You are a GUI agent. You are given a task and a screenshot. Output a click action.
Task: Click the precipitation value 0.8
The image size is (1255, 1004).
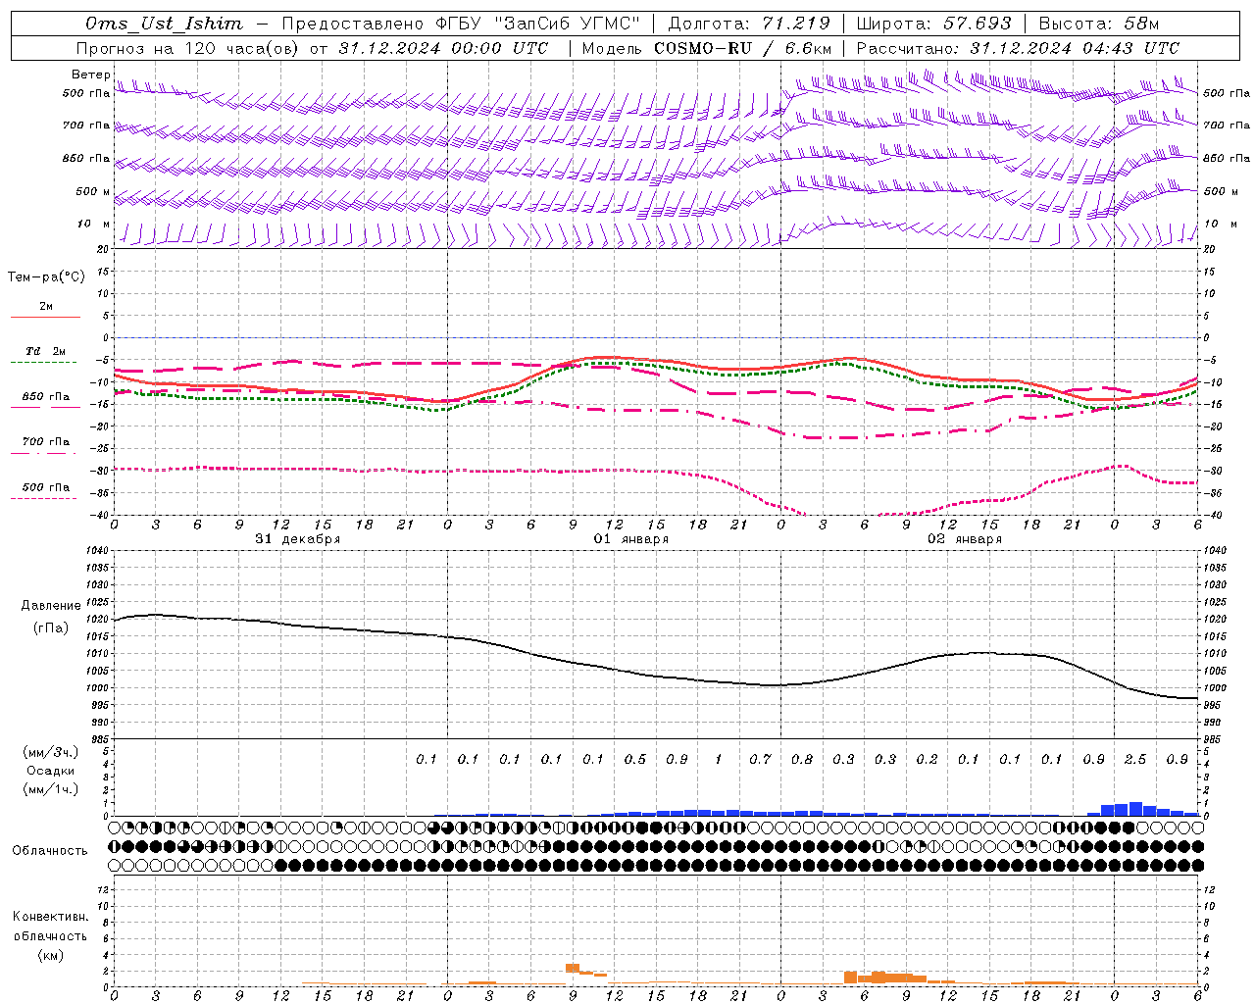click(x=802, y=759)
